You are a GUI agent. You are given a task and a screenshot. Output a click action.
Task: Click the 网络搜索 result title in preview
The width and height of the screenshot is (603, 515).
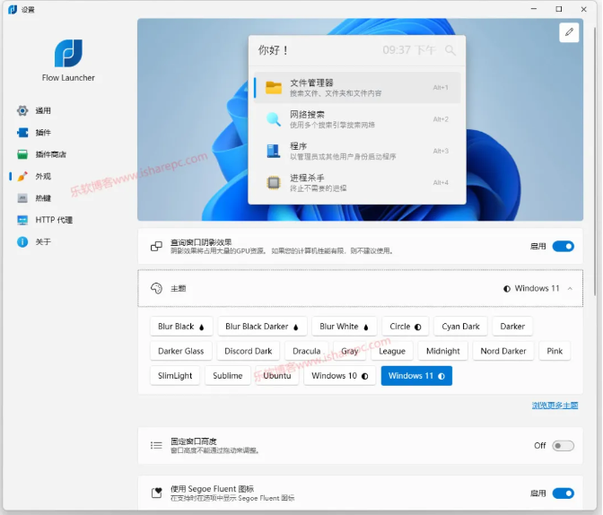point(307,115)
